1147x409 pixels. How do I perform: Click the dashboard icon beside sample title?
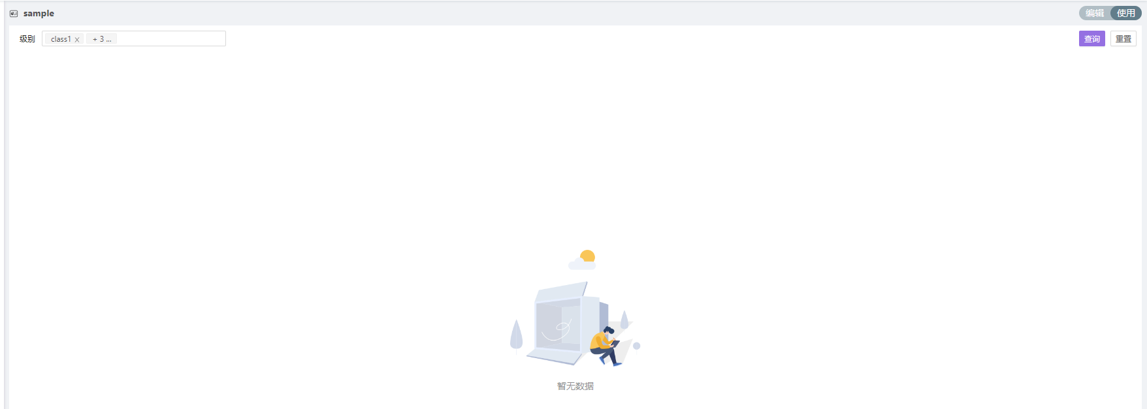pos(14,13)
